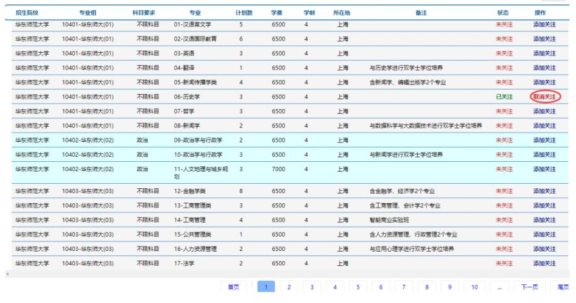This screenshot has height=303, width=576.
Task: Click remark 含新闻学、编辑出版学2个专业
Action: tap(407, 82)
